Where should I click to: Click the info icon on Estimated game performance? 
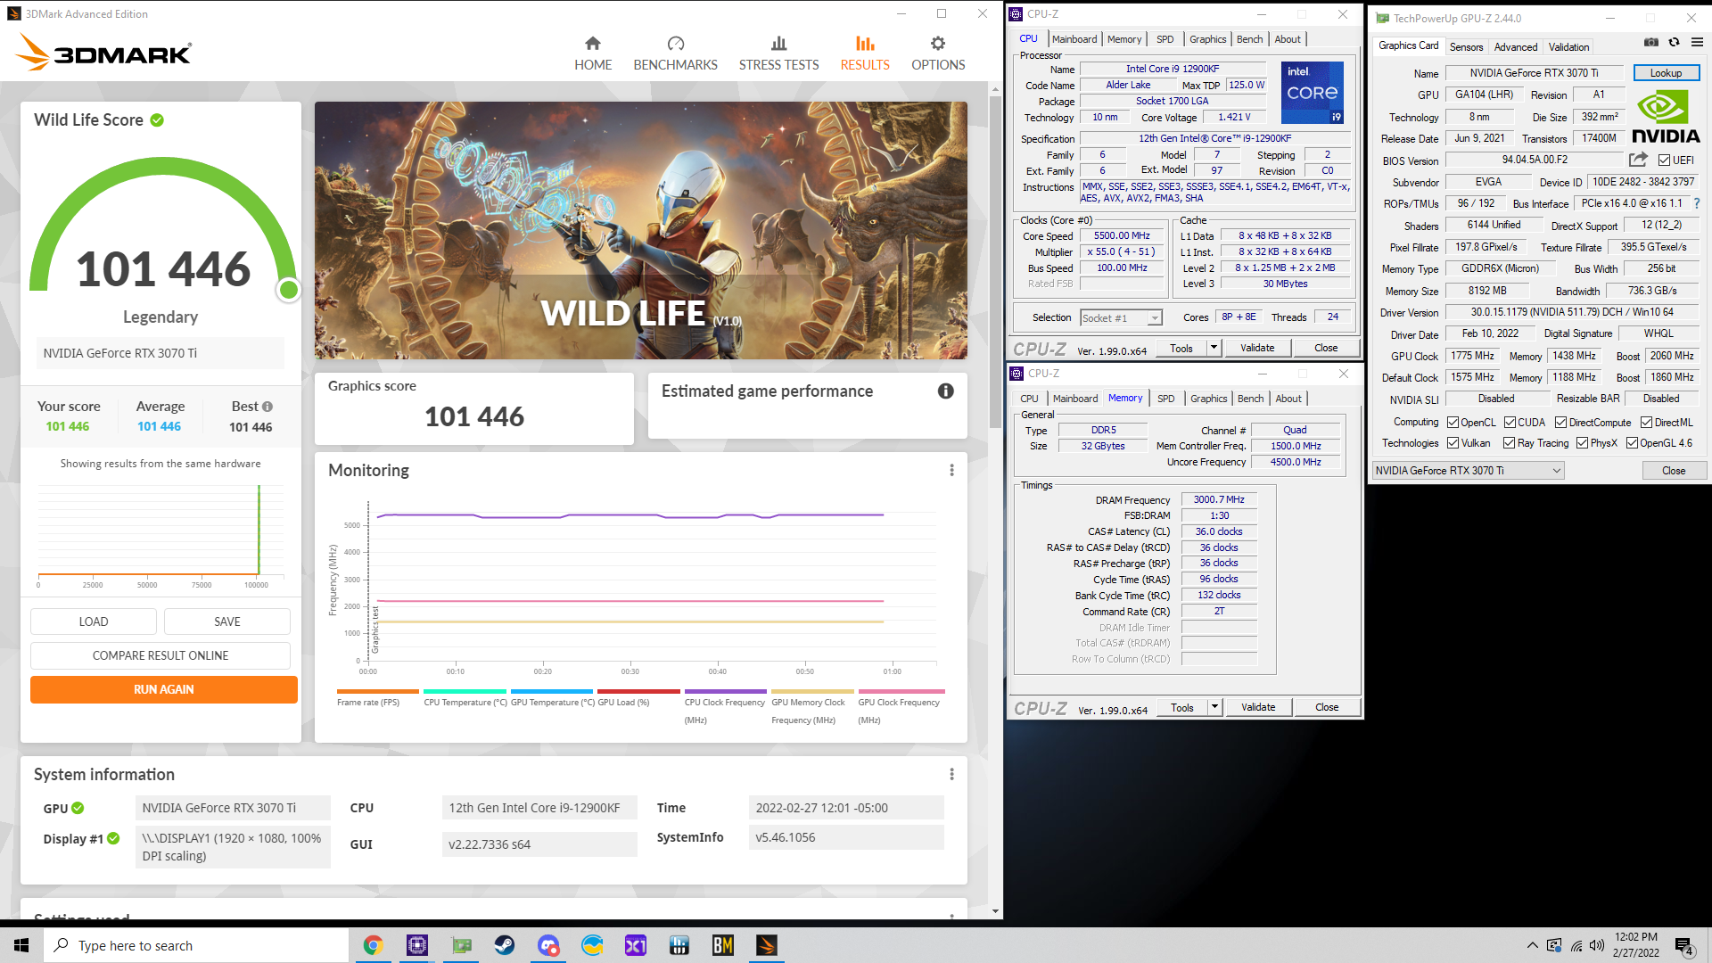946,391
